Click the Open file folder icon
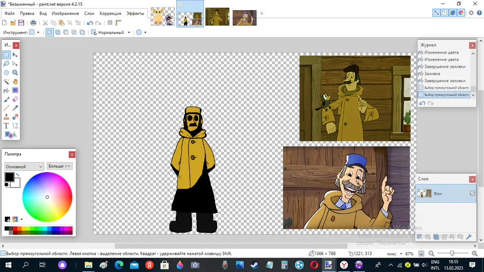Screen dimensions: 484x272 click(13, 23)
